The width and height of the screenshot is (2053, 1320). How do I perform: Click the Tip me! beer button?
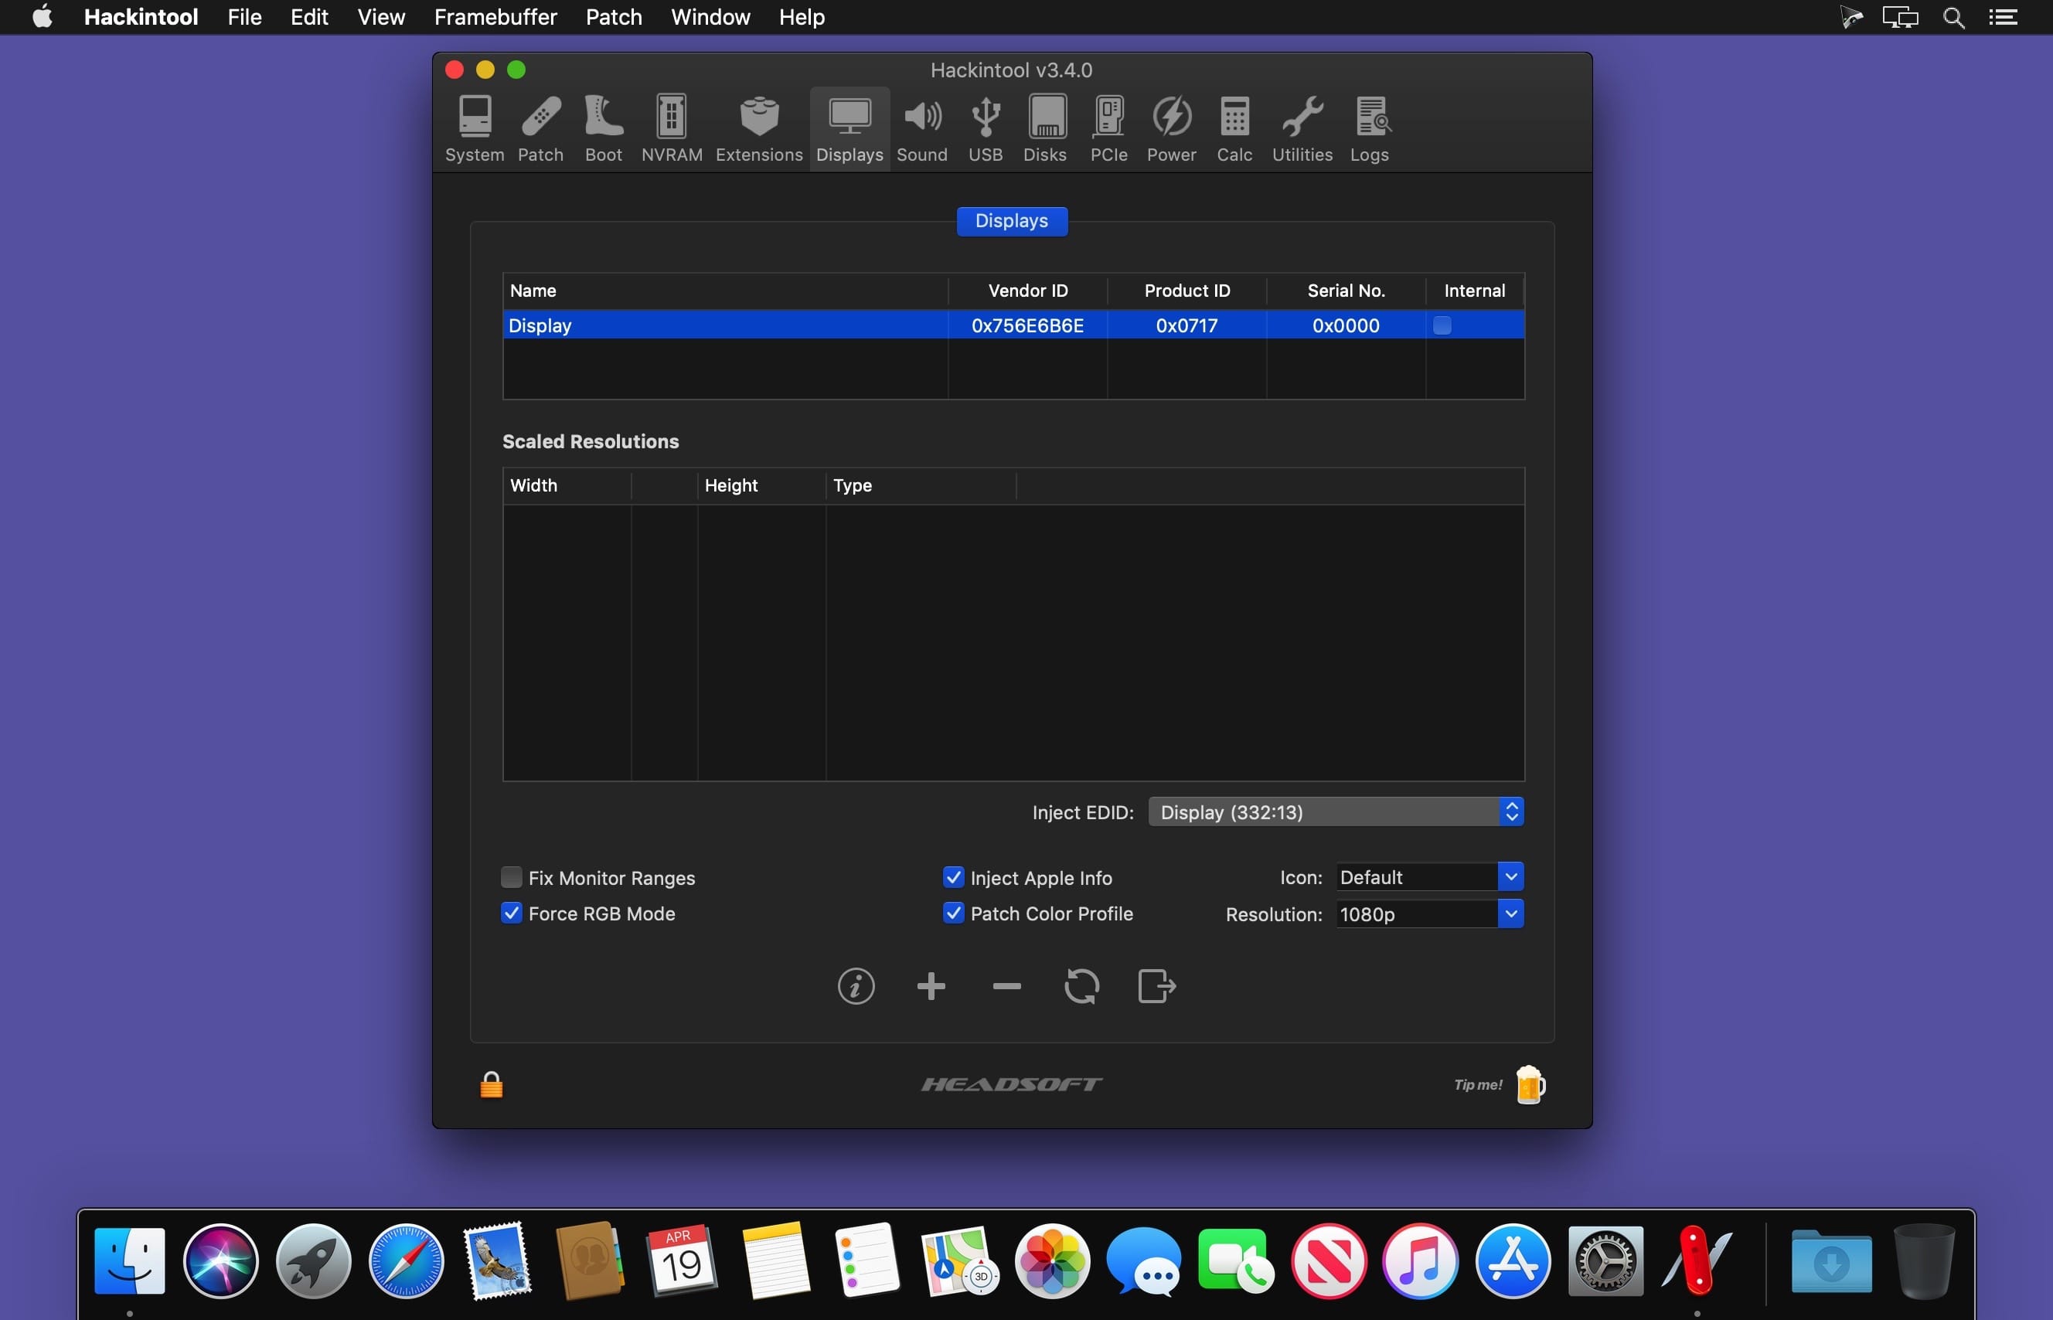coord(1529,1085)
